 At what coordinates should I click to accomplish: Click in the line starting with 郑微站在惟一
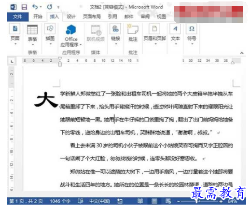pyautogui.click(x=151, y=172)
